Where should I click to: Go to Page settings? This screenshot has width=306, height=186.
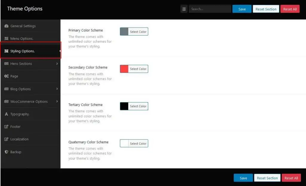(30, 76)
